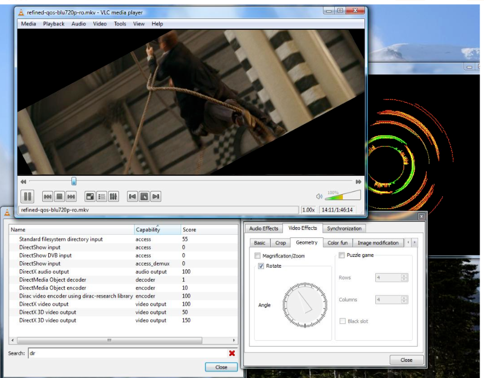Screen dimensions: 484x378
Task: Select 'DirectShow DVB input' row
Action: pos(123,255)
